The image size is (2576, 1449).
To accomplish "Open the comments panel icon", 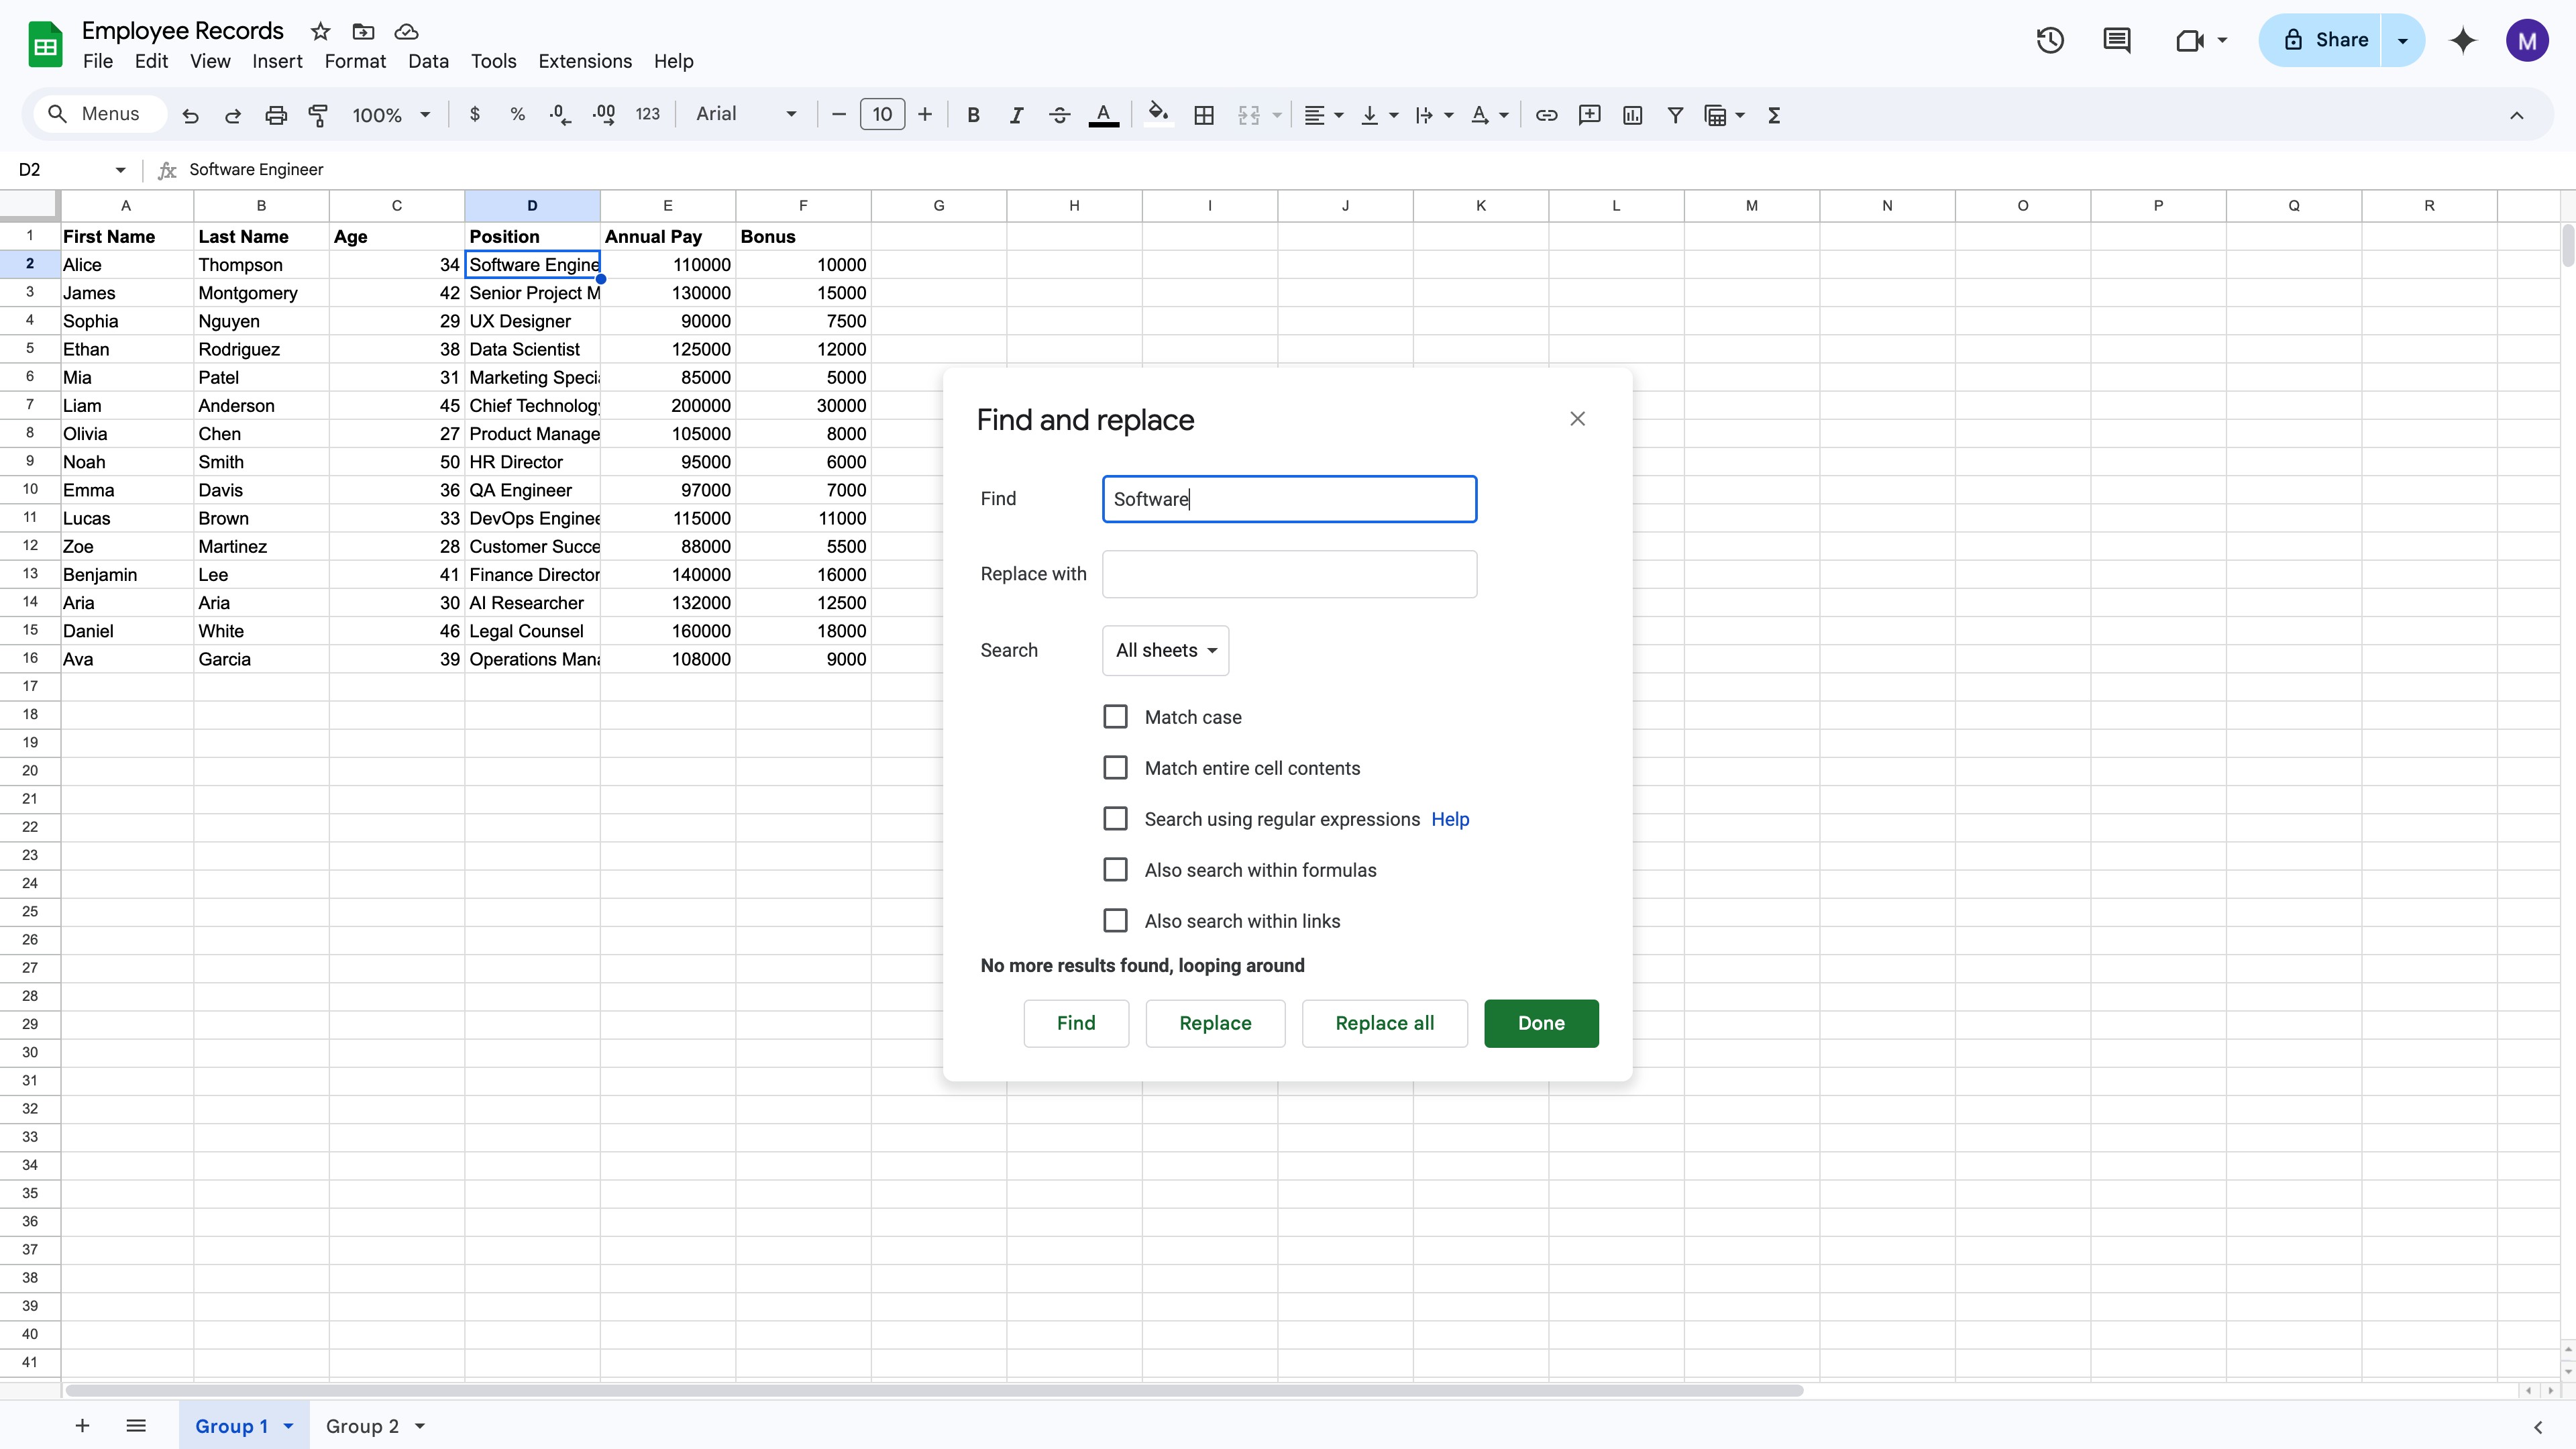I will click(x=2116, y=40).
